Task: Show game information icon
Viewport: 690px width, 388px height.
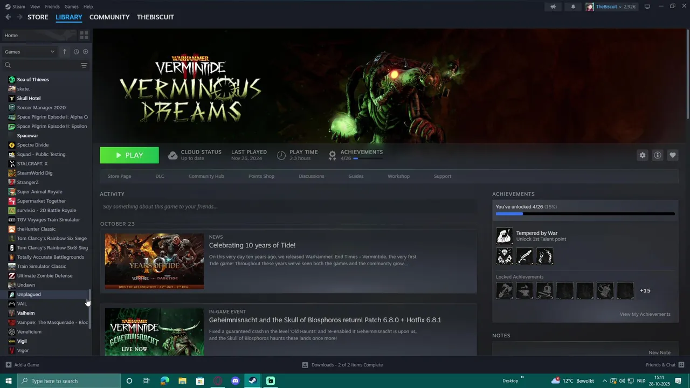Action: click(x=658, y=155)
